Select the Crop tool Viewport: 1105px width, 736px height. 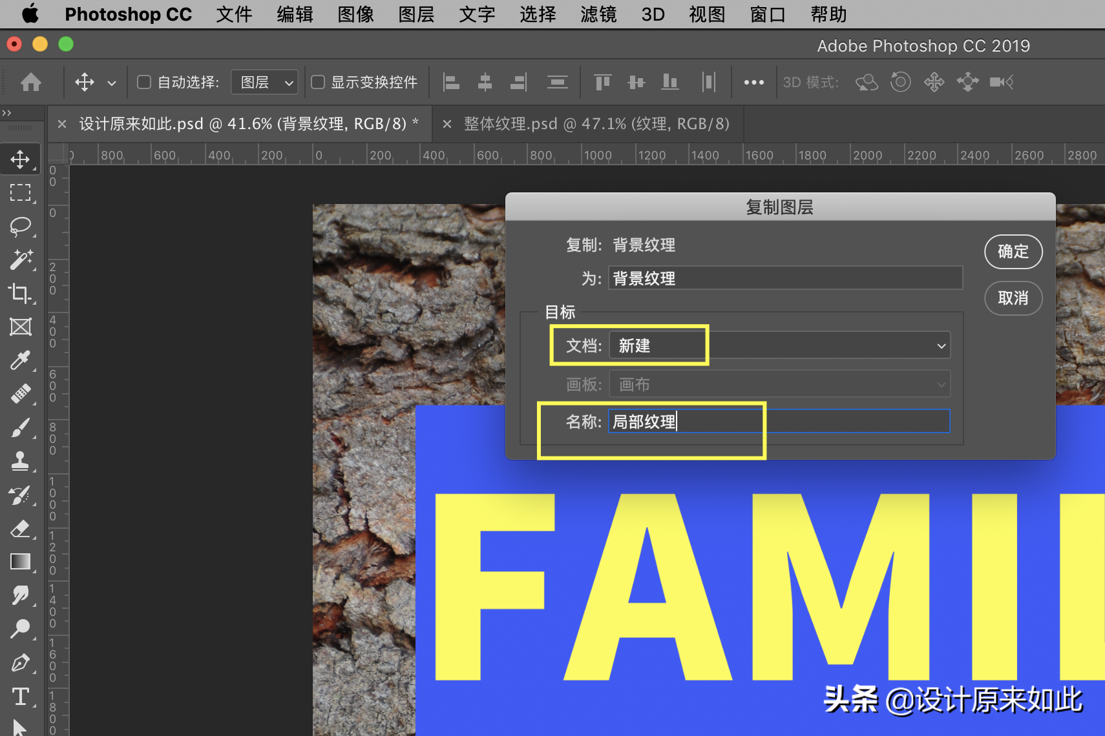point(20,293)
